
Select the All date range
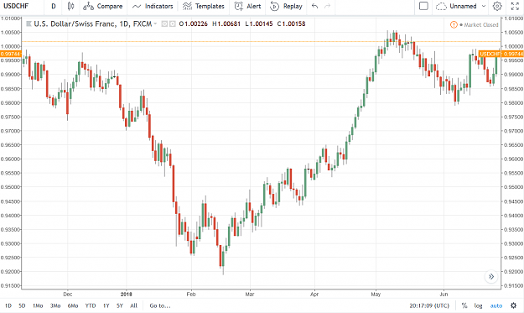pos(133,305)
